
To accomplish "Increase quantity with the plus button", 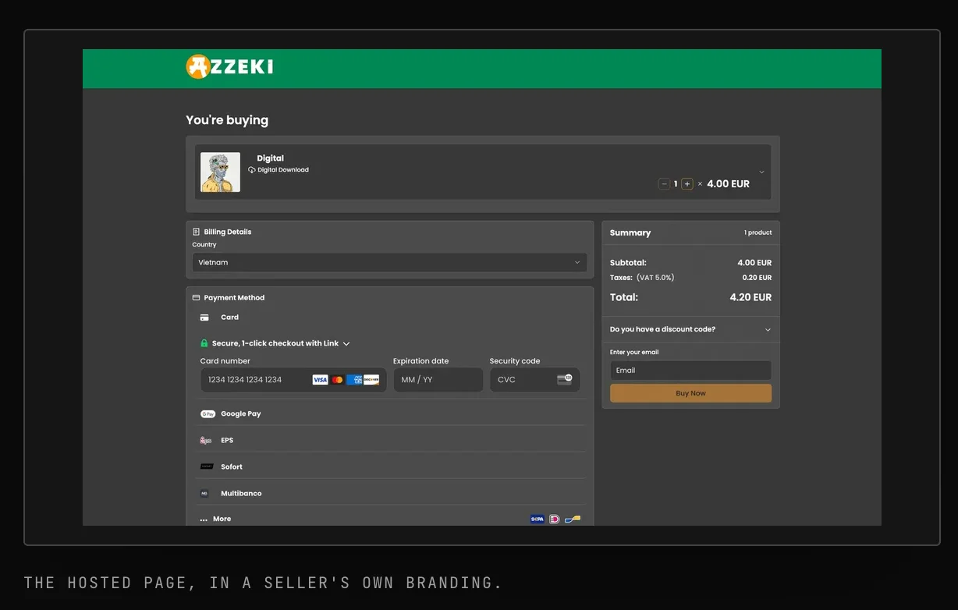I will (687, 184).
